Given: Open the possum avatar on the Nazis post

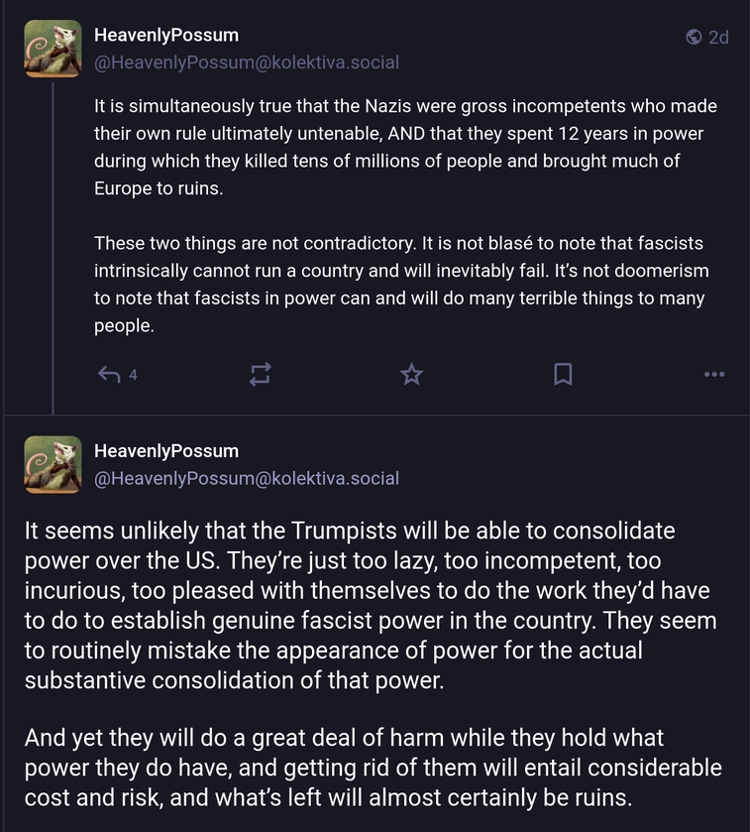Looking at the screenshot, I should coord(54,49).
